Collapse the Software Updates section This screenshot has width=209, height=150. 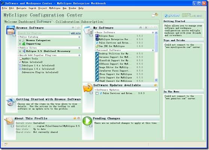pos(96,90)
